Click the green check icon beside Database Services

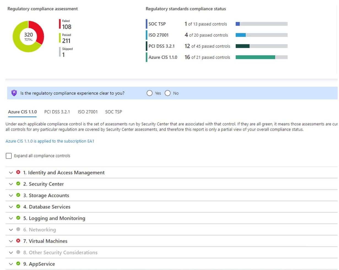click(18, 206)
